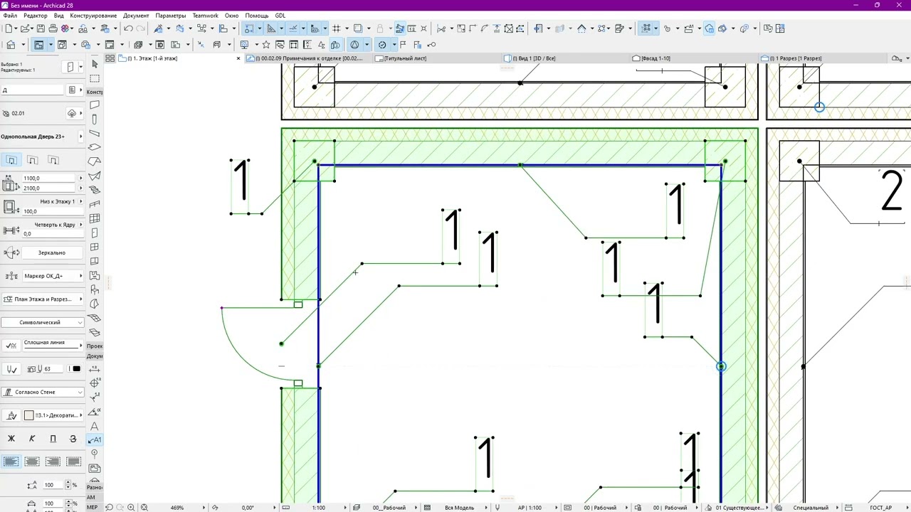Viewport: 911px width, 512px height.
Task: Open the tab overview grid icon
Action: [112, 58]
